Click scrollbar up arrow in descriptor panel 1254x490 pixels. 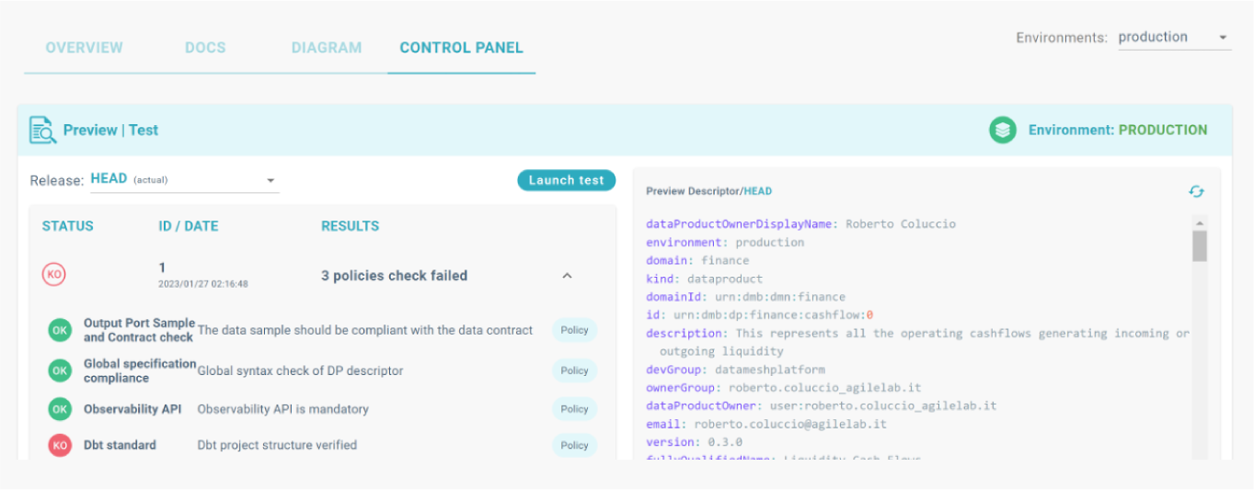1199,223
